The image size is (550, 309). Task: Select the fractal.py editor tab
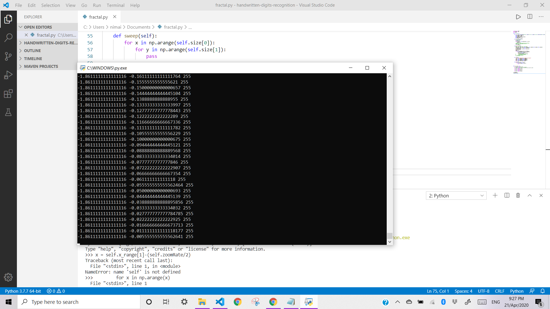pyautogui.click(x=98, y=17)
